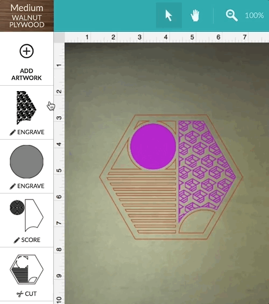Activate the hand pan tool
The height and width of the screenshot is (304, 269).
[x=195, y=15]
